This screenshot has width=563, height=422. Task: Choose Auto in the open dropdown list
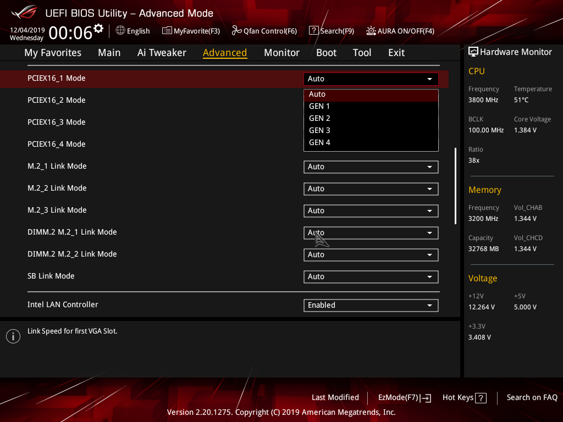coord(371,95)
